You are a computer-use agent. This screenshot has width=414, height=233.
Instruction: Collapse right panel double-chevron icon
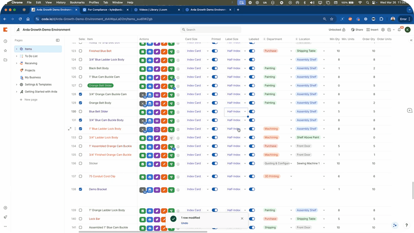(x=411, y=40)
